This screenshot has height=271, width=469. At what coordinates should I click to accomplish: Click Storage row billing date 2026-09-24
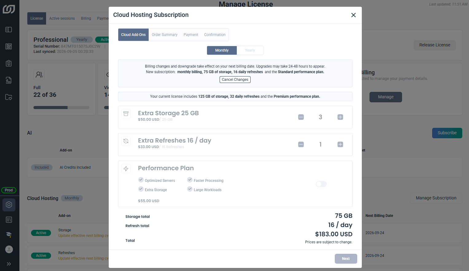375,233
